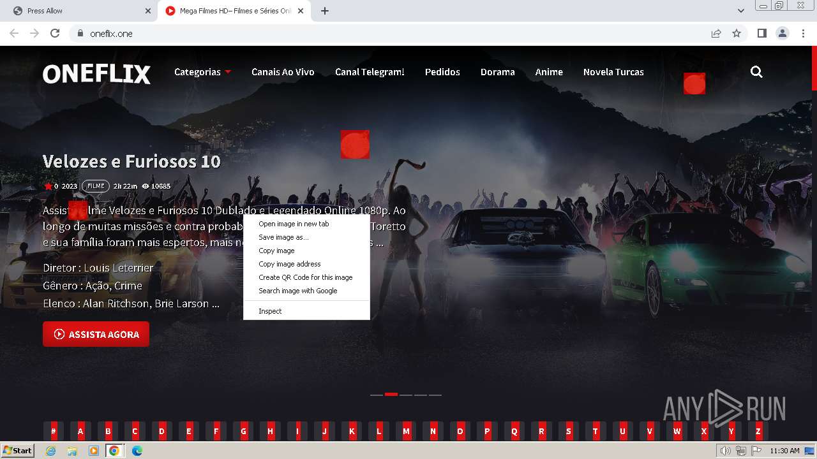Image resolution: width=817 pixels, height=459 pixels.
Task: Open tab search chevron
Action: click(x=741, y=11)
